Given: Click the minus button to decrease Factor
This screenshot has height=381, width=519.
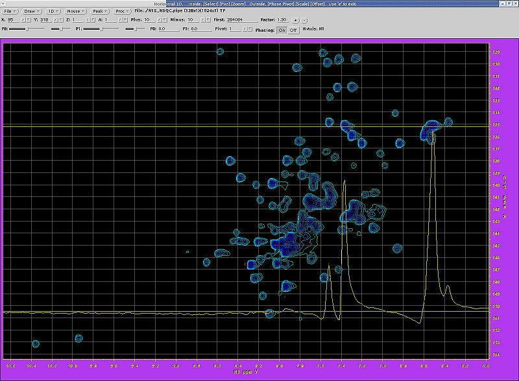Looking at the screenshot, I should 304,20.
